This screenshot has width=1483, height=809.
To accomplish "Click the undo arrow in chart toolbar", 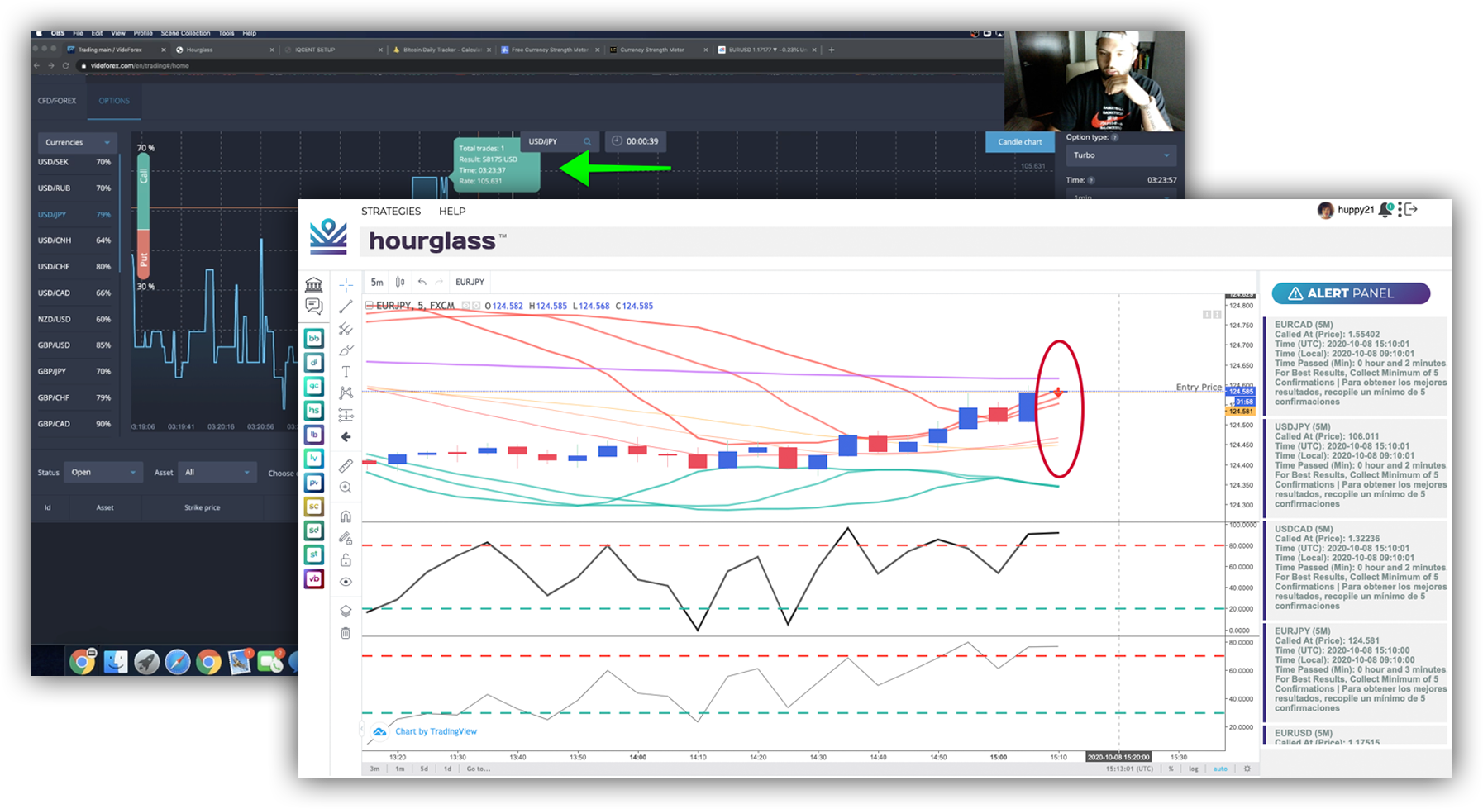I will click(422, 282).
